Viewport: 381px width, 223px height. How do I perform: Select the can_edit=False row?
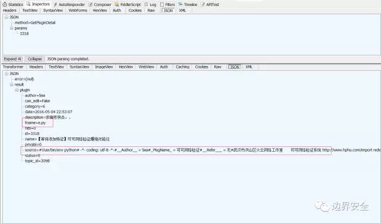38,101
